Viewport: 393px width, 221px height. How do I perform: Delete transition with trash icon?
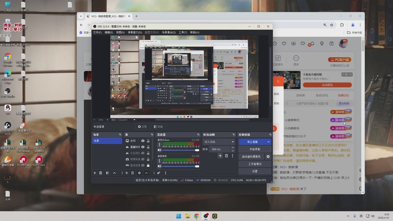click(226, 156)
